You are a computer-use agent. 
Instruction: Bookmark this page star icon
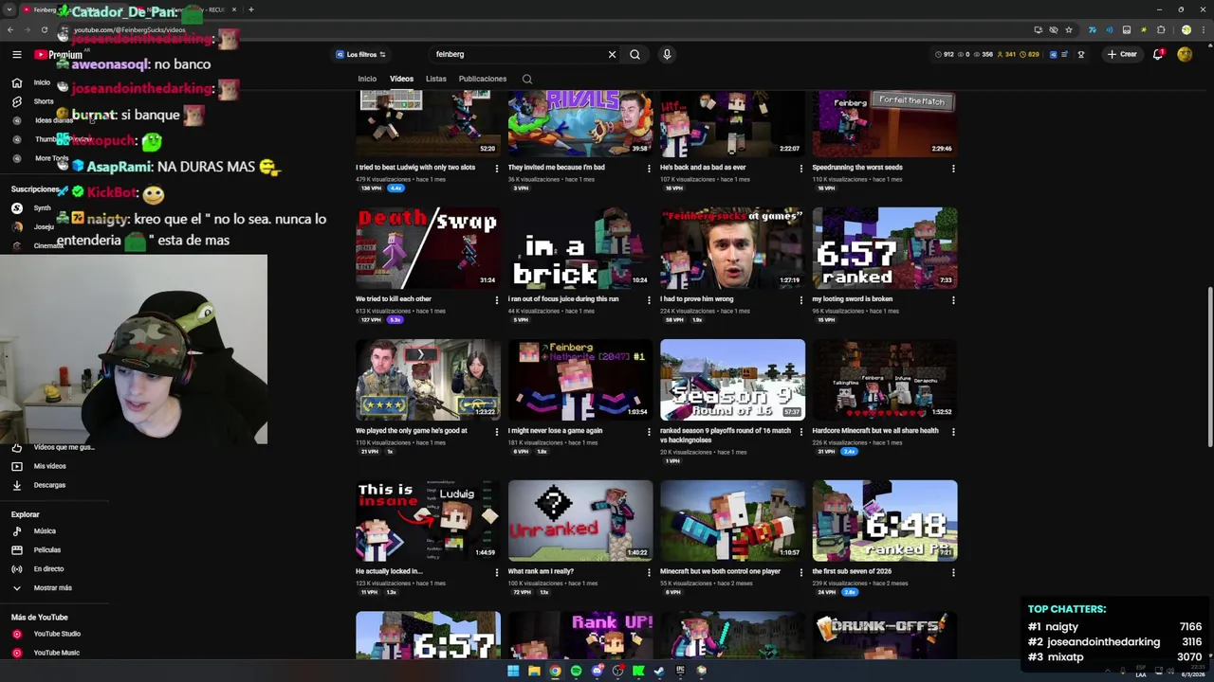(x=1069, y=29)
